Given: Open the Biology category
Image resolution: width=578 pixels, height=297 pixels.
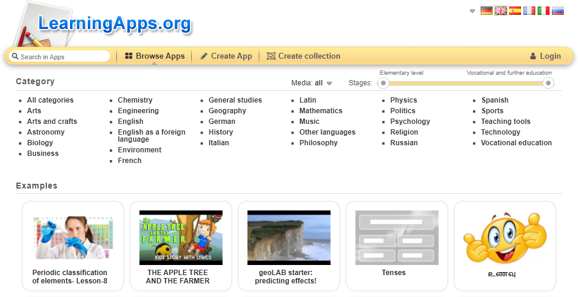Looking at the screenshot, I should point(40,143).
